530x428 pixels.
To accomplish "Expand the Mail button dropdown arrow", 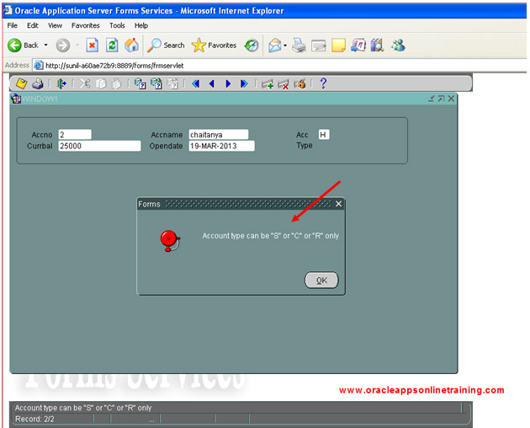I will (x=286, y=45).
